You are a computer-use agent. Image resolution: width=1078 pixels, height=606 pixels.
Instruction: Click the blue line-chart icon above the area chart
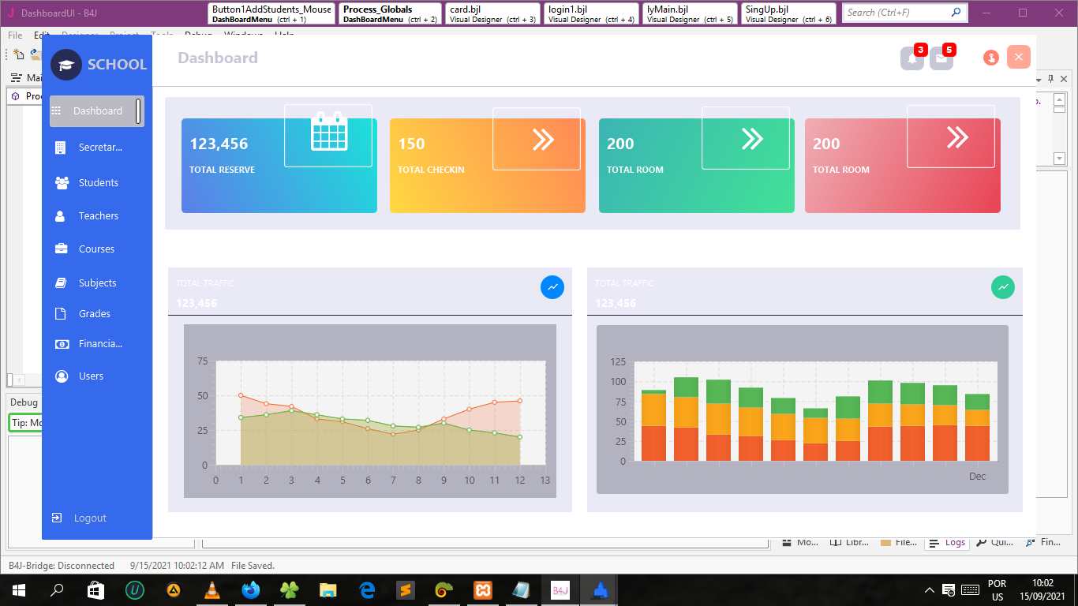click(552, 287)
